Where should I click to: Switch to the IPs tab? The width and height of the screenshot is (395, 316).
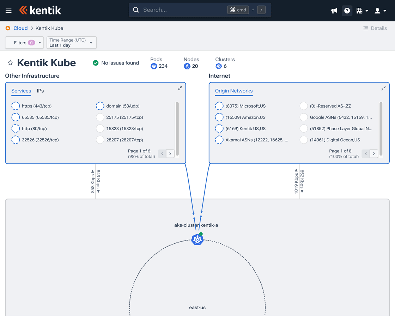click(40, 91)
